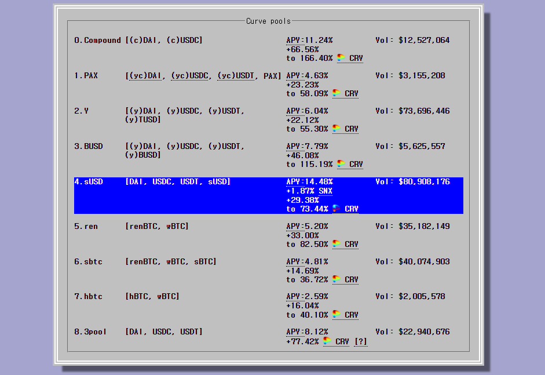The height and width of the screenshot is (375, 545).
Task: Click the +77.42% value in 3pool row
Action: (302, 341)
